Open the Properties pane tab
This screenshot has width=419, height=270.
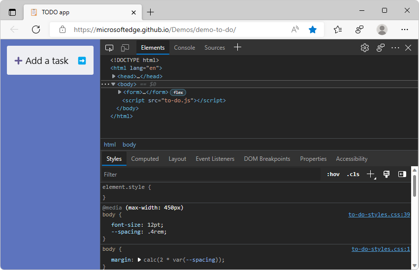click(313, 159)
